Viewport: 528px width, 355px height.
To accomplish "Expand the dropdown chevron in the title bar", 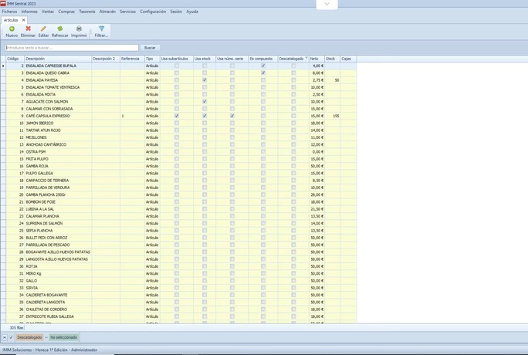I will tap(327, 4).
